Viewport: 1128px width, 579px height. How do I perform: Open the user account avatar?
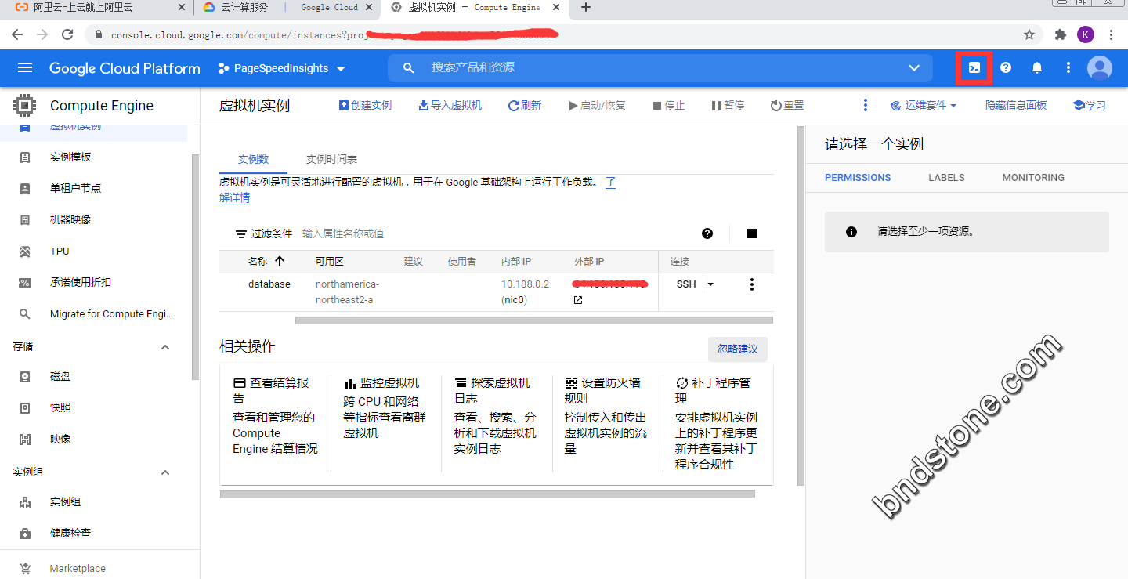[x=1100, y=68]
